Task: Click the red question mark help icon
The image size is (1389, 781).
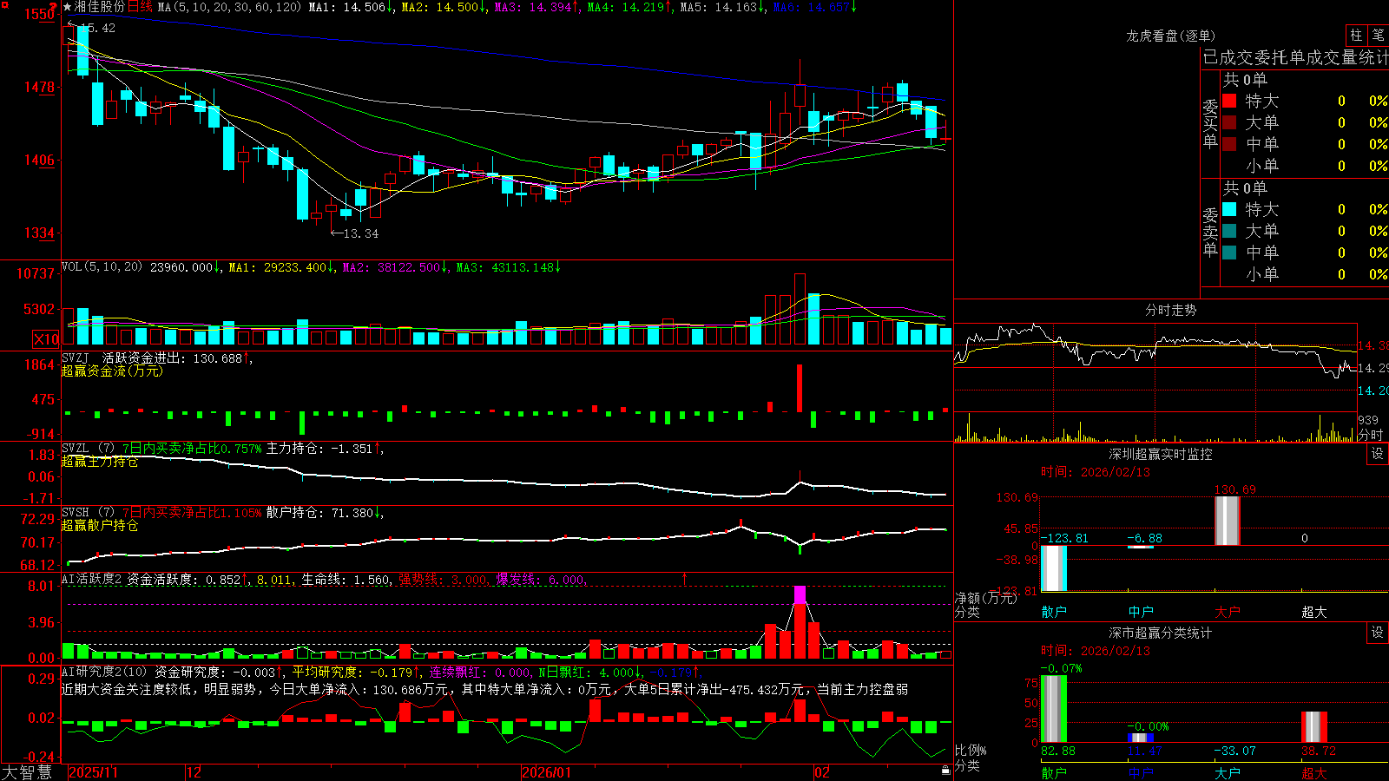Action: [x=53, y=6]
